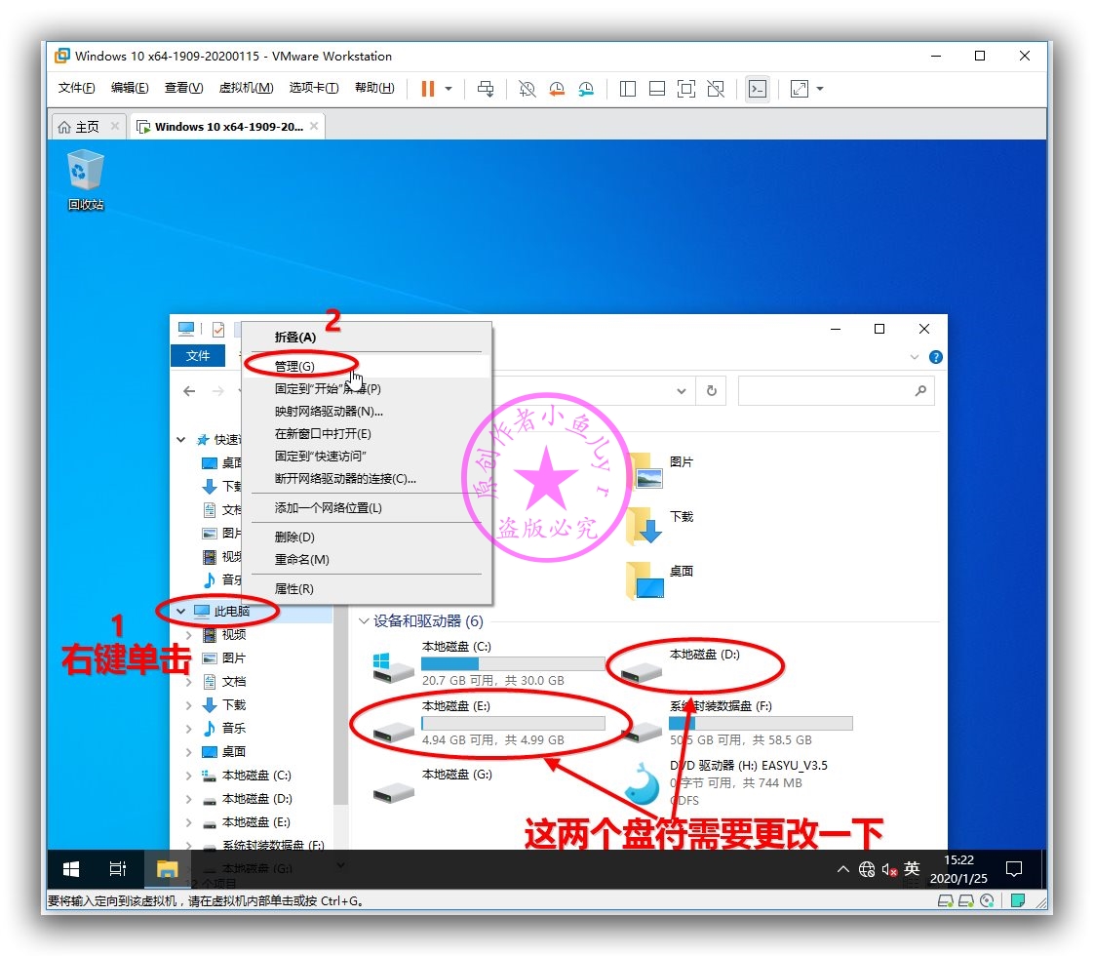
Task: Toggle the VMware library sidebar icon
Action: pyautogui.click(x=627, y=89)
